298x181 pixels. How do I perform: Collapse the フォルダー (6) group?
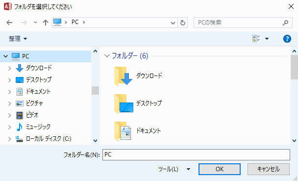point(107,56)
